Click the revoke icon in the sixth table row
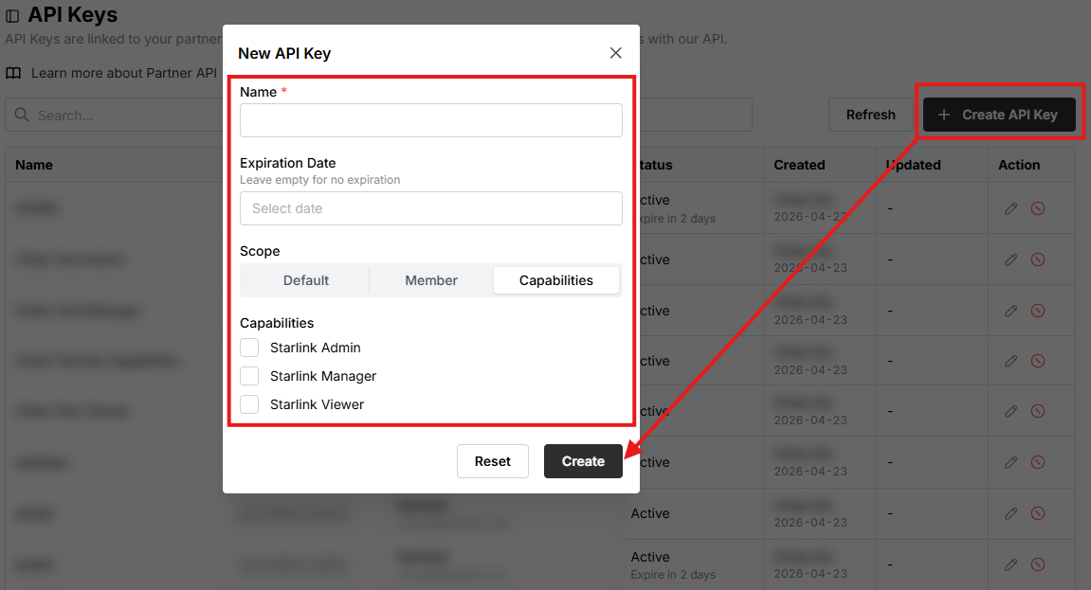 point(1037,462)
